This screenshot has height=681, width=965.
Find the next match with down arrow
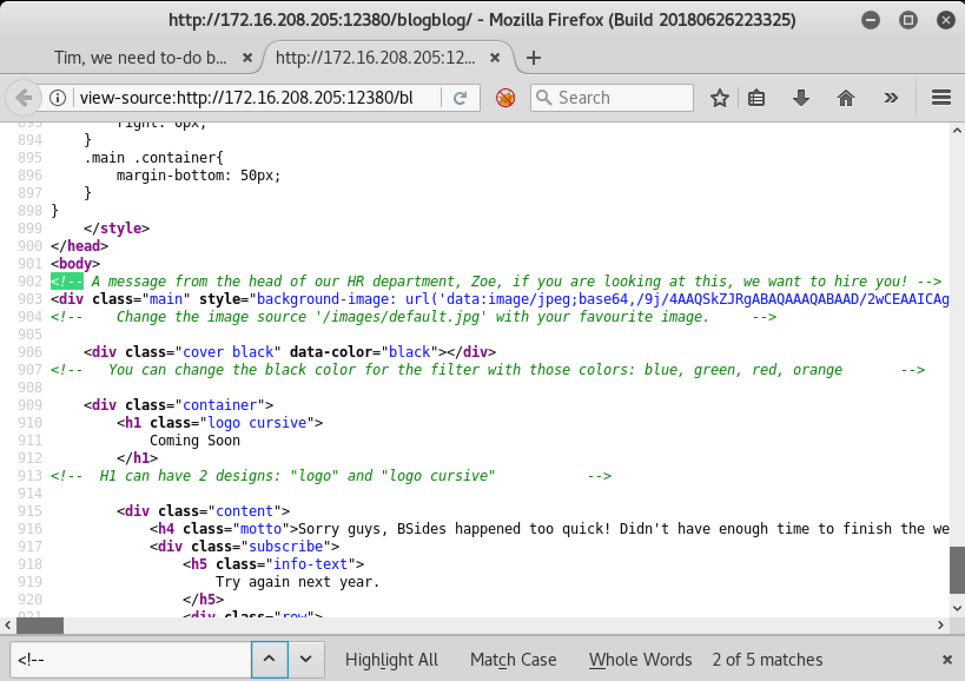(305, 659)
